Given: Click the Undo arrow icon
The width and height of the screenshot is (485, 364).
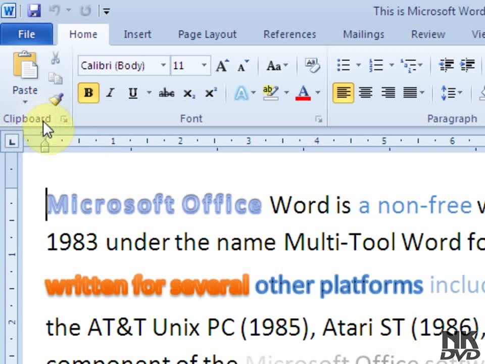Looking at the screenshot, I should coord(55,11).
